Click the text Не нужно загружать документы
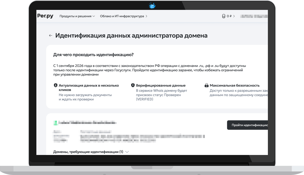Image resolution: width=304 pixels, height=175 pixels. pos(85,95)
